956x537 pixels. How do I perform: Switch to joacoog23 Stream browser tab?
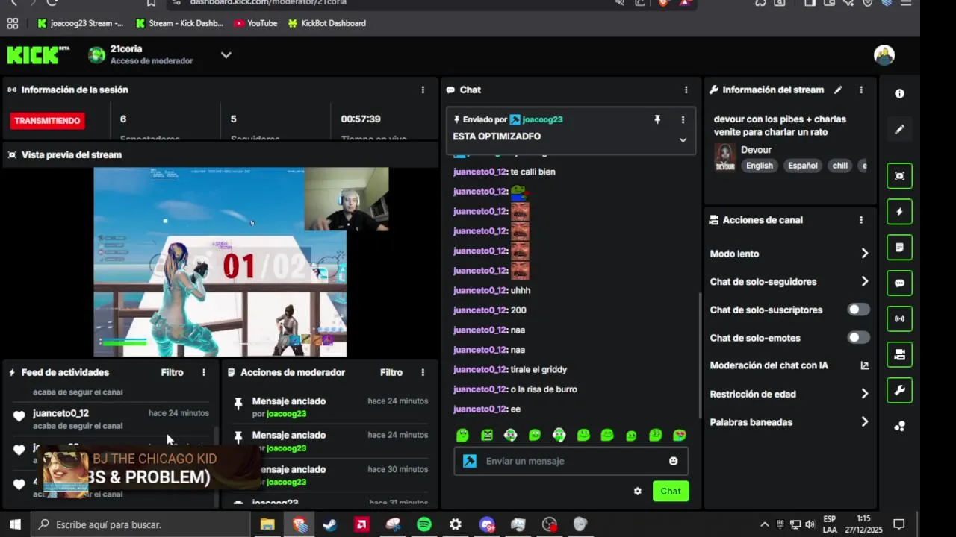point(80,23)
